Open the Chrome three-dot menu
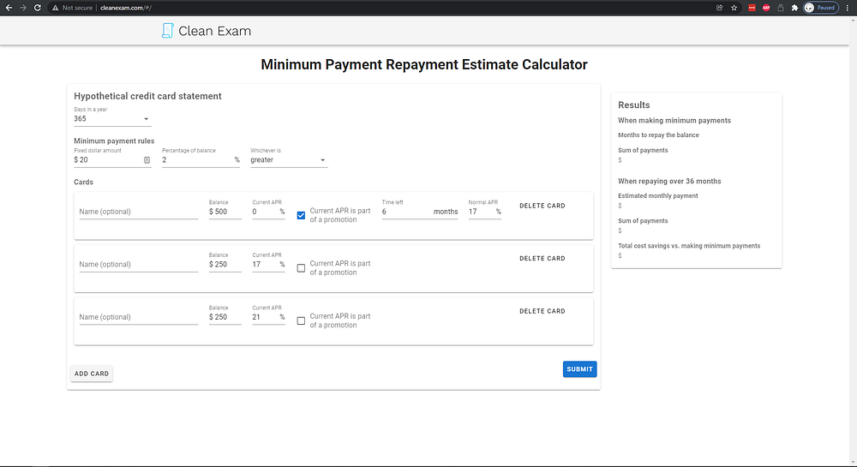Image resolution: width=857 pixels, height=467 pixels. (x=848, y=8)
